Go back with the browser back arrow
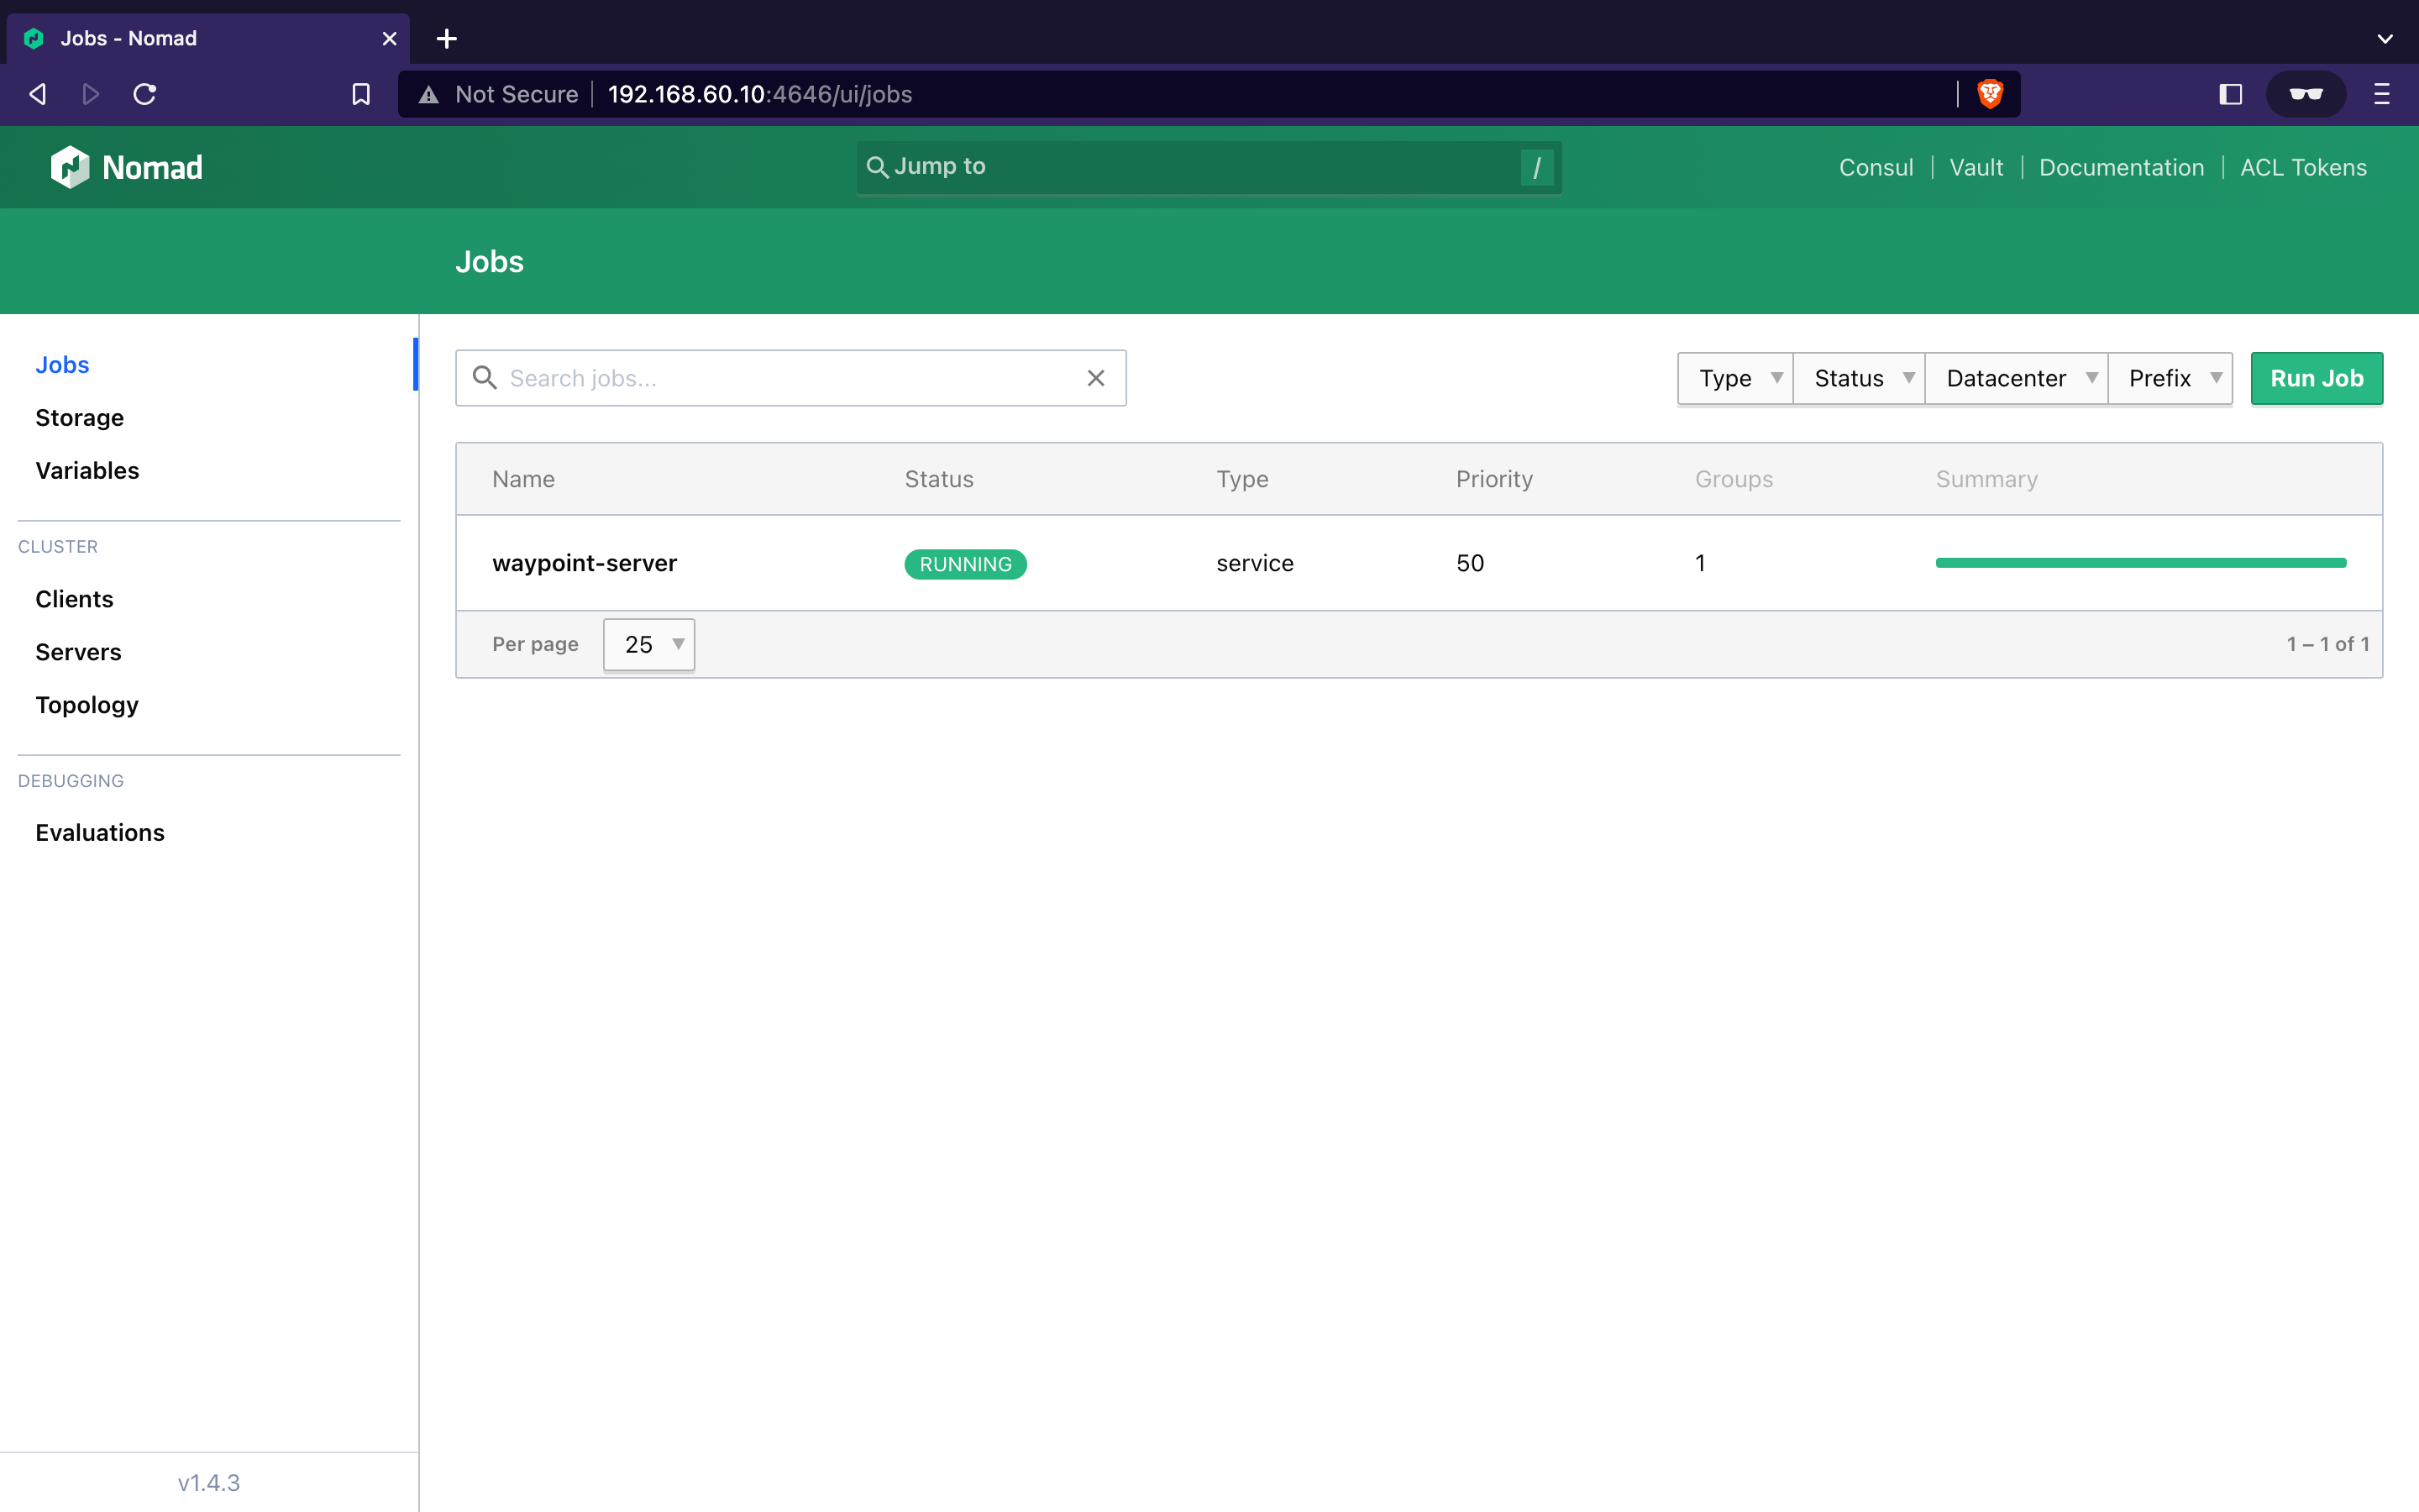This screenshot has height=1512, width=2419. click(x=38, y=94)
